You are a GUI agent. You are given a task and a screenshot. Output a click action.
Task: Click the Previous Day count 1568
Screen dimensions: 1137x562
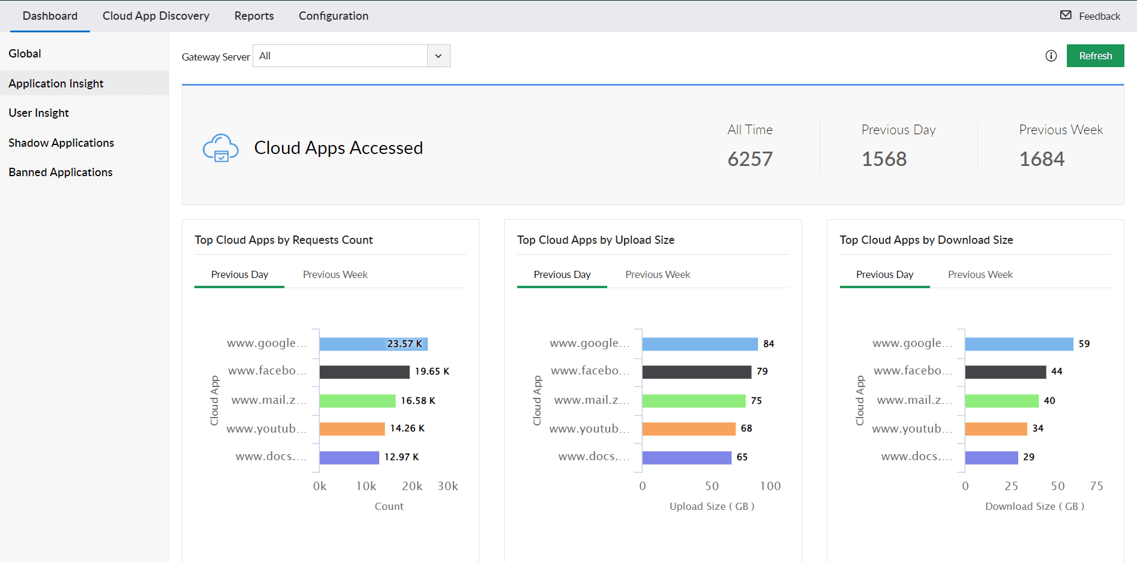pos(884,158)
